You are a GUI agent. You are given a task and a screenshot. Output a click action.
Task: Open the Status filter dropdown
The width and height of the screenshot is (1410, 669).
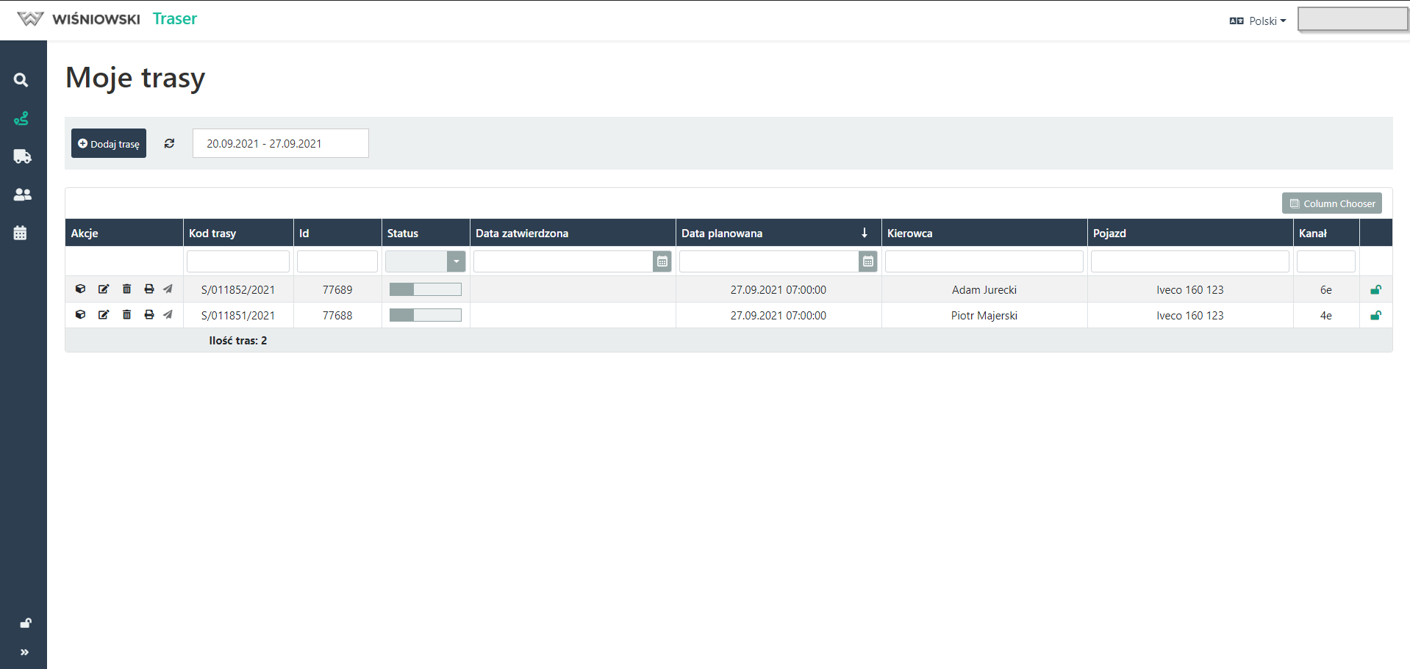tap(456, 261)
